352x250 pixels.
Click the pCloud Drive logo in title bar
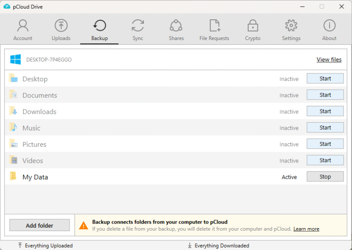(x=7, y=7)
